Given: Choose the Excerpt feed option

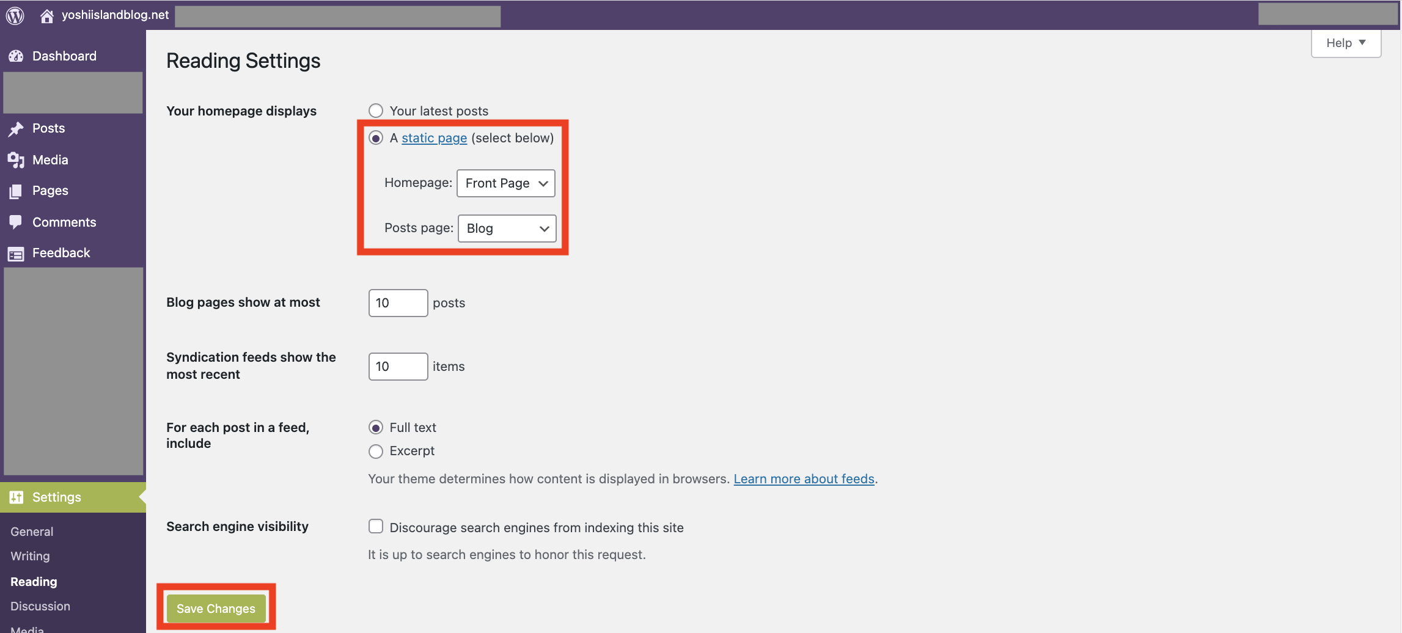Looking at the screenshot, I should point(376,452).
